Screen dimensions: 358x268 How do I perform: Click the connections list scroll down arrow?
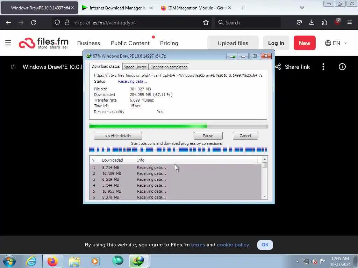point(265,196)
